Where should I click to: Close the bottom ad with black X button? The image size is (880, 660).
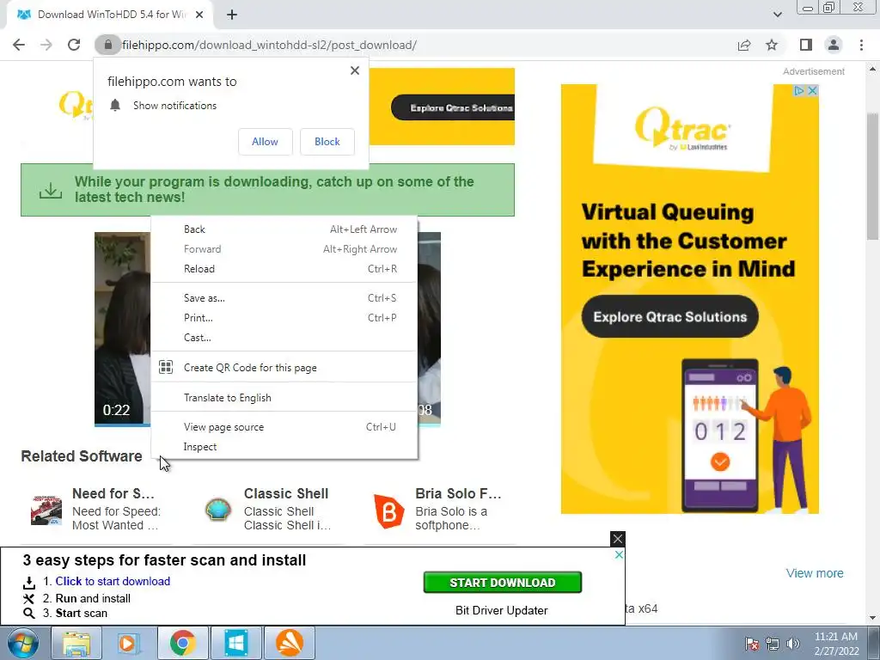click(x=617, y=539)
